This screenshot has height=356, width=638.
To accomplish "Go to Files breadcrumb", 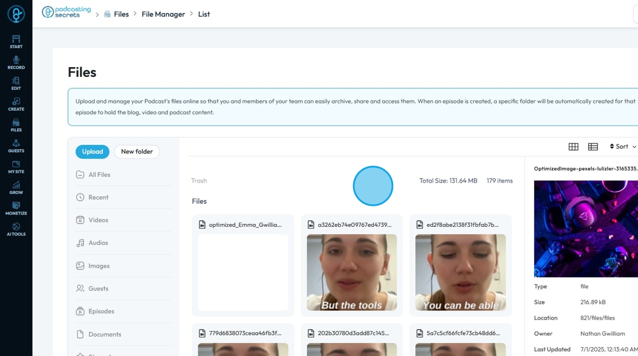I will tap(121, 14).
